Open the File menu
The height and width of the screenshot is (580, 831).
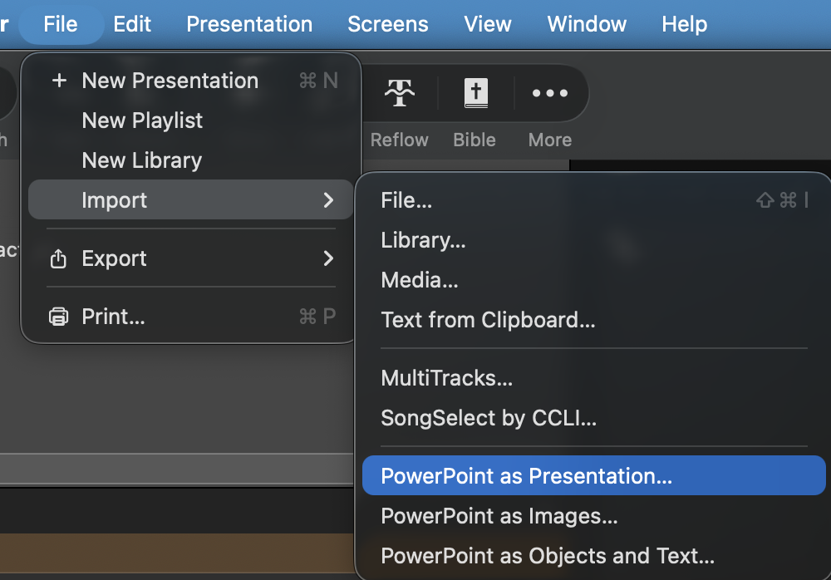tap(61, 24)
